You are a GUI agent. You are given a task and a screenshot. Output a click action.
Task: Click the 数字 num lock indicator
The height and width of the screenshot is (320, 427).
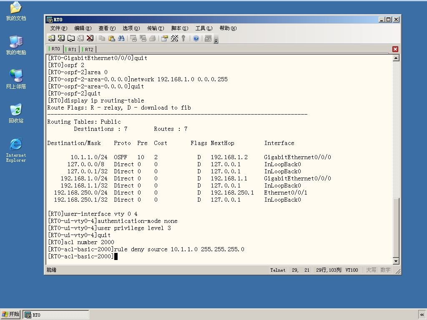385,270
